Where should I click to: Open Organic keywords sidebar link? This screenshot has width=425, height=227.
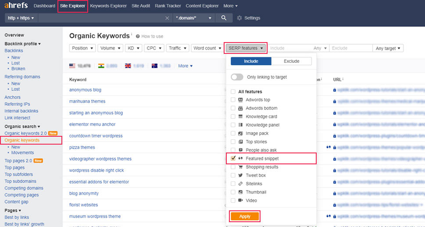coord(22,140)
